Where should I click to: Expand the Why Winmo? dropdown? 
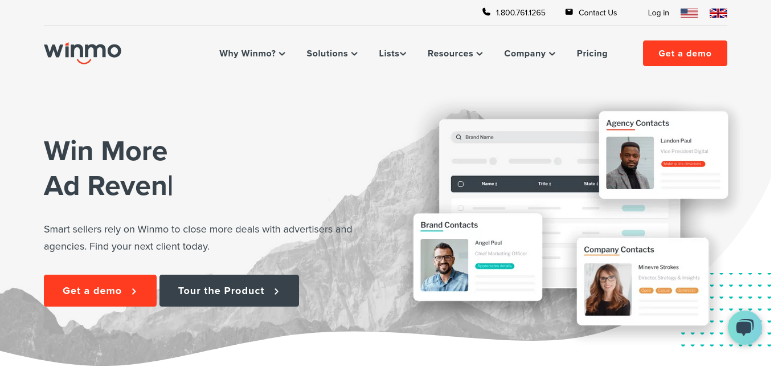[252, 54]
